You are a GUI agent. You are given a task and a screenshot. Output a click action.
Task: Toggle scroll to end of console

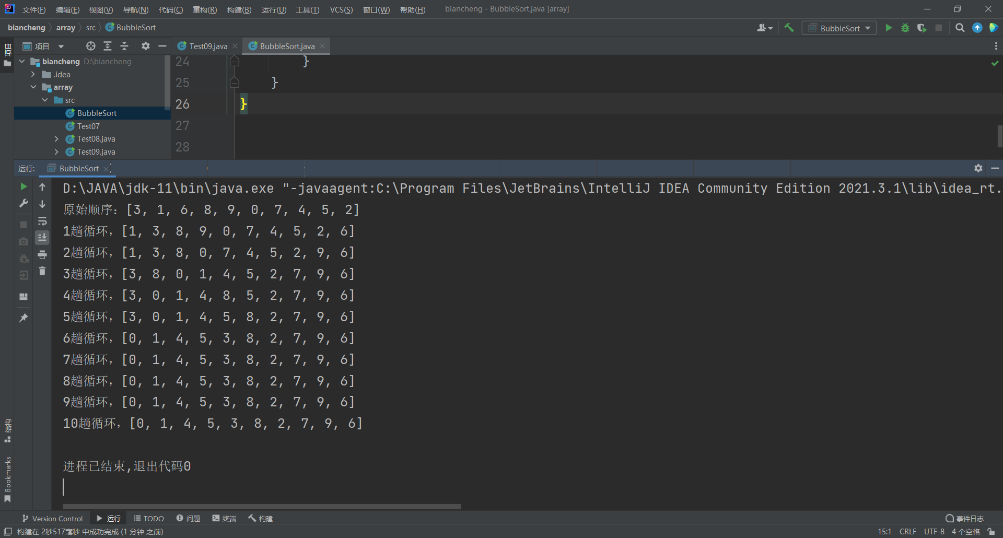(x=42, y=238)
